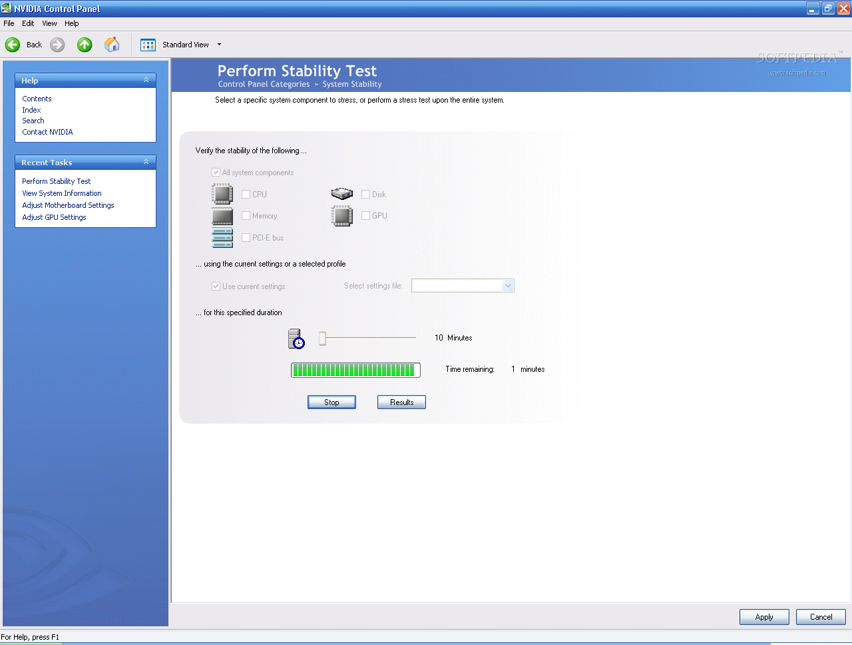Viewport: 852px width, 645px height.
Task: Click the Memory module icon
Action: pyautogui.click(x=222, y=216)
